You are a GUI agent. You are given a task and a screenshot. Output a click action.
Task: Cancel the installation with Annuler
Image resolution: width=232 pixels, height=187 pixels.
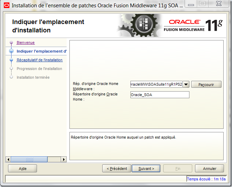[210, 169]
